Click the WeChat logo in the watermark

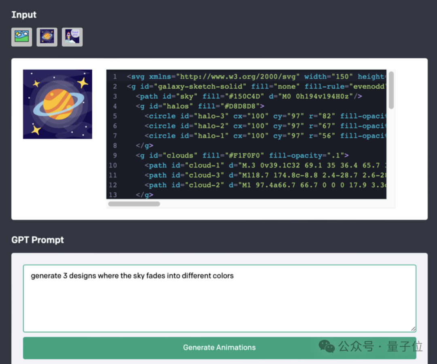327,346
